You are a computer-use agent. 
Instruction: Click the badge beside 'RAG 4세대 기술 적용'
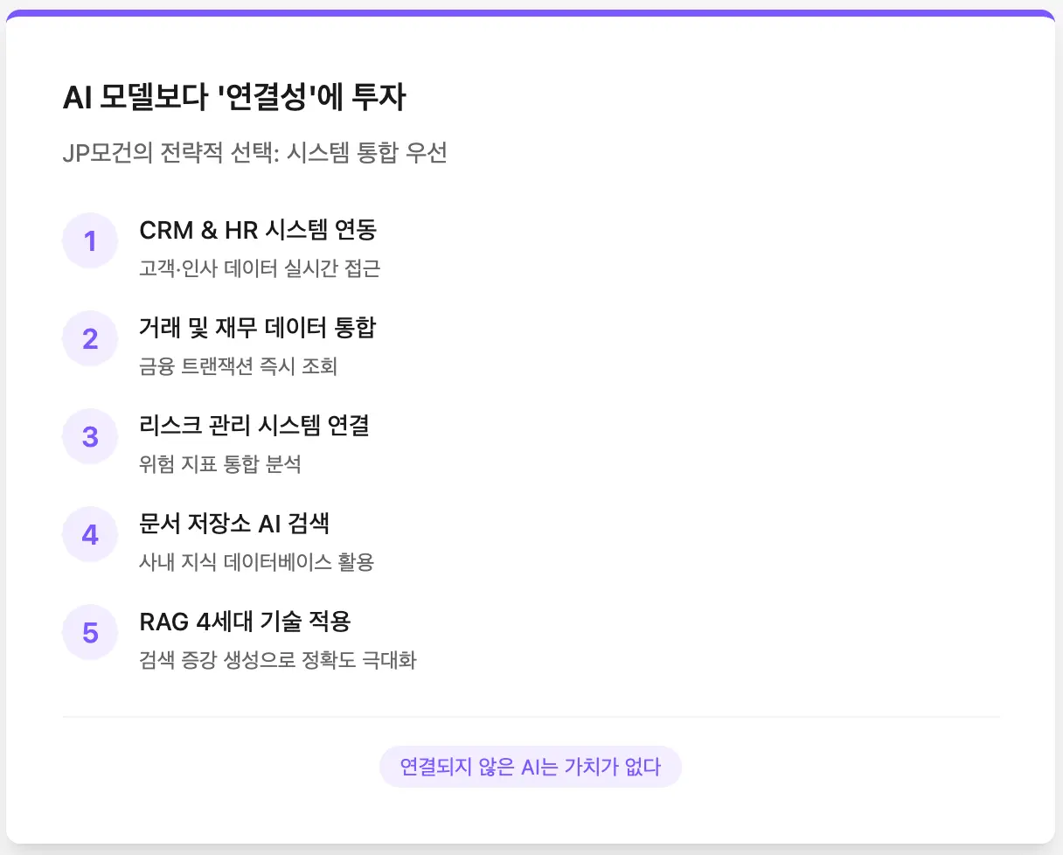point(90,632)
